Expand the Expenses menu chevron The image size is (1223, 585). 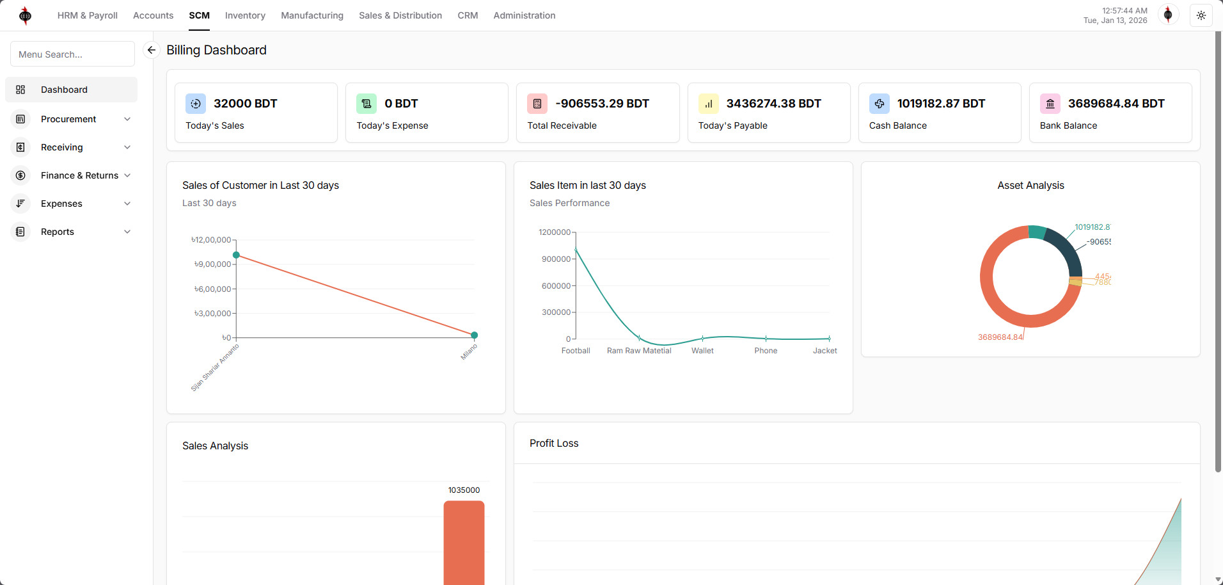(x=127, y=204)
